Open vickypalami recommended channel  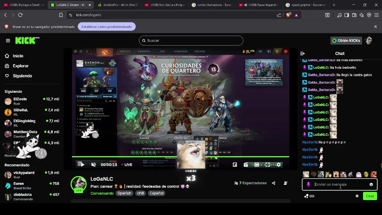(x=32, y=175)
